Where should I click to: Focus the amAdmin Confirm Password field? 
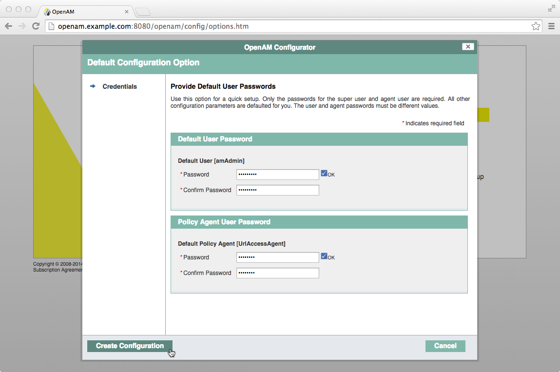click(277, 190)
